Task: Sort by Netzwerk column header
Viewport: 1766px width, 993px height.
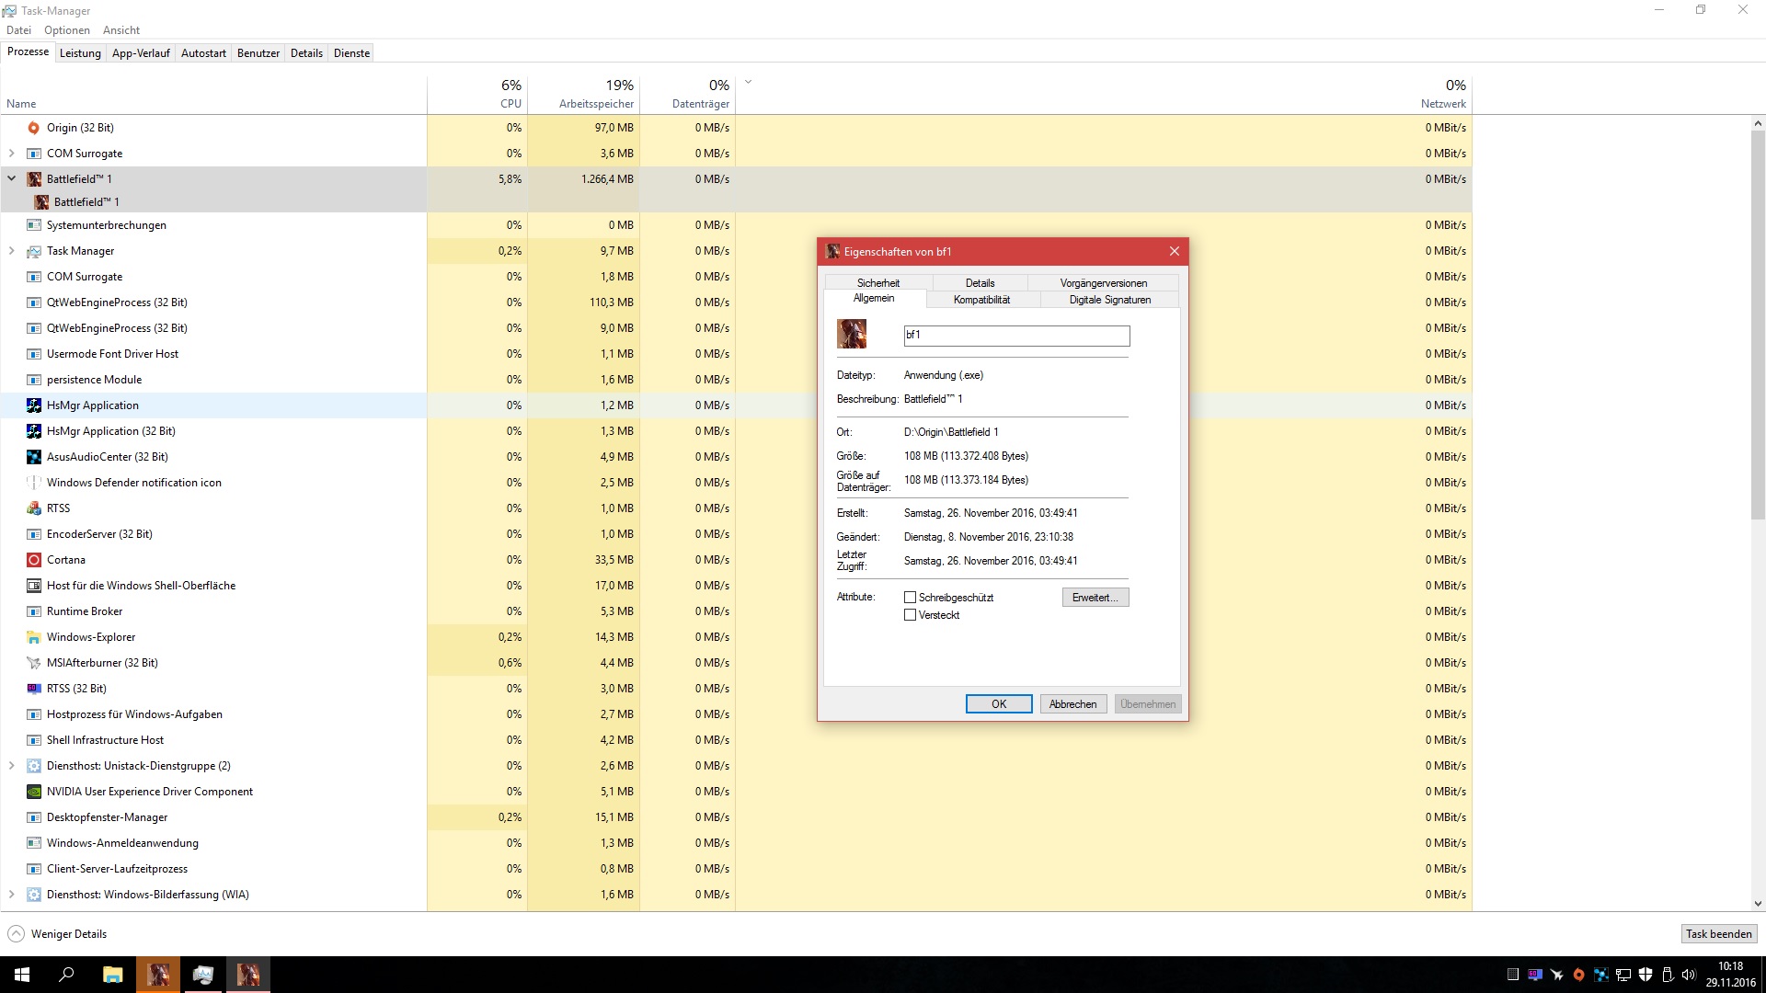Action: click(x=1104, y=93)
